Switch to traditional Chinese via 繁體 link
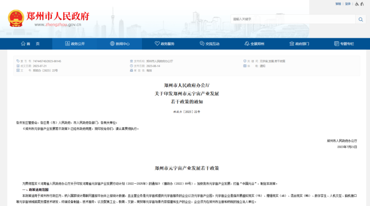This screenshot has width=370, height=206. [x=338, y=4]
